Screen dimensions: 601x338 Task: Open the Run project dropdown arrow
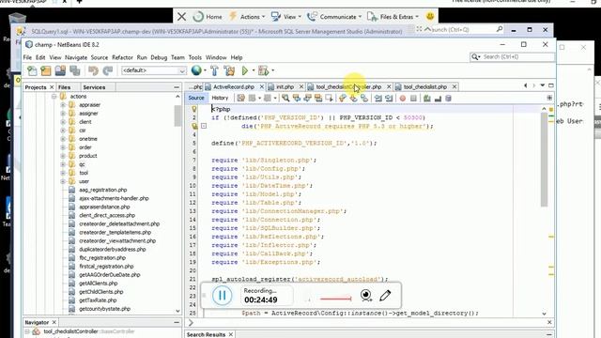pyautogui.click(x=254, y=70)
